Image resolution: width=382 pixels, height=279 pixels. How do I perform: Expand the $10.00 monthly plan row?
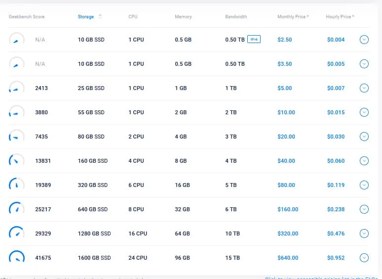click(364, 112)
